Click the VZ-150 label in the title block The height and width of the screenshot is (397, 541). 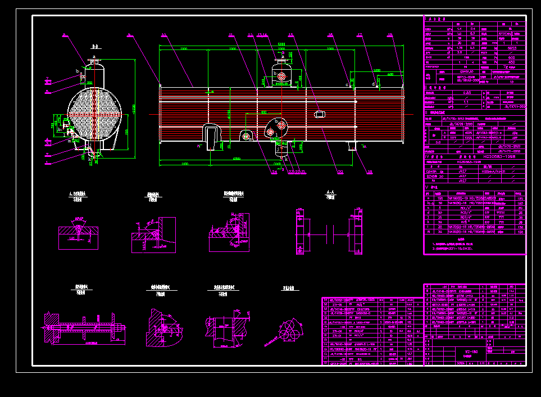(x=471, y=351)
